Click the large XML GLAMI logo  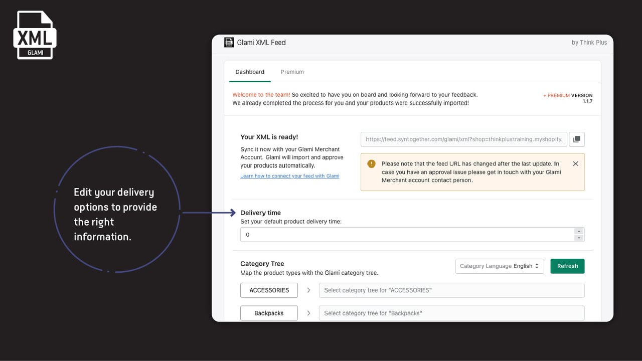(35, 35)
